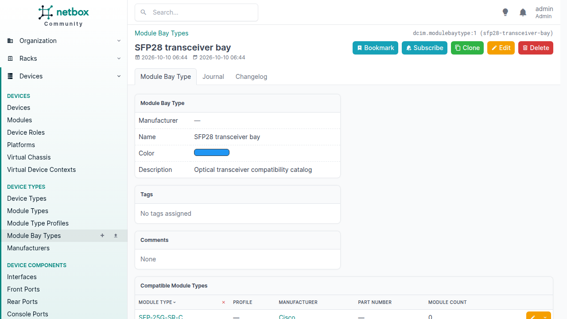Go to Manufacturers in the sidebar
The height and width of the screenshot is (319, 567).
click(28, 248)
